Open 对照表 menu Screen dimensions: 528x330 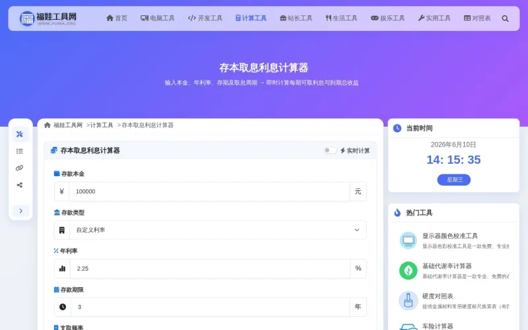point(477,18)
